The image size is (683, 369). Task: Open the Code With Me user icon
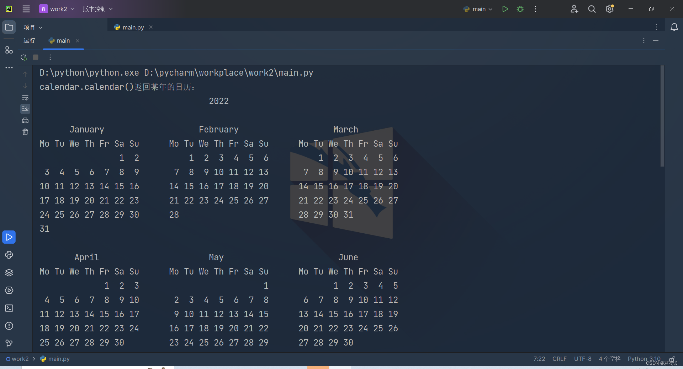pyautogui.click(x=574, y=9)
